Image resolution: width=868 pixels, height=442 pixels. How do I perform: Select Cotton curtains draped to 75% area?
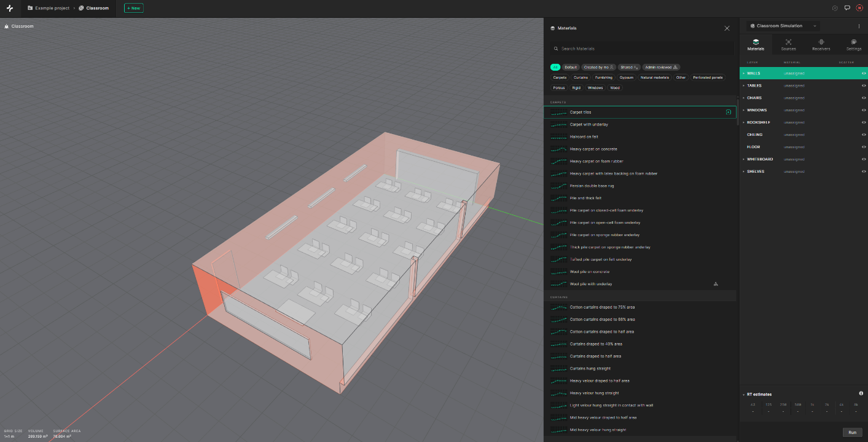pos(639,307)
